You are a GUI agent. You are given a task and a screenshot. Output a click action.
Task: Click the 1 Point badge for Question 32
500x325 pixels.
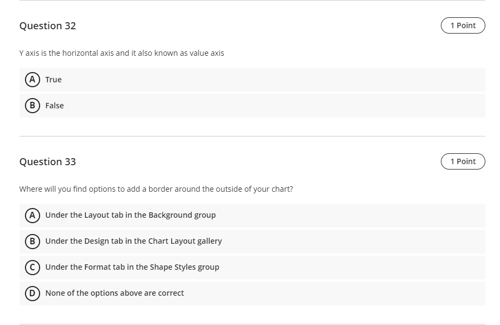click(x=463, y=25)
